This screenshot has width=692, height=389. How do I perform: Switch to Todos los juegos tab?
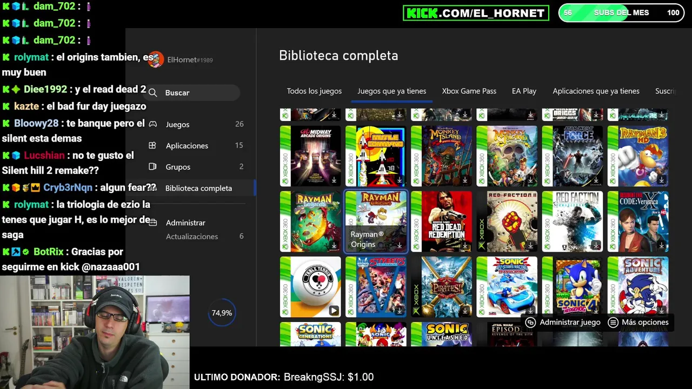coord(314,91)
